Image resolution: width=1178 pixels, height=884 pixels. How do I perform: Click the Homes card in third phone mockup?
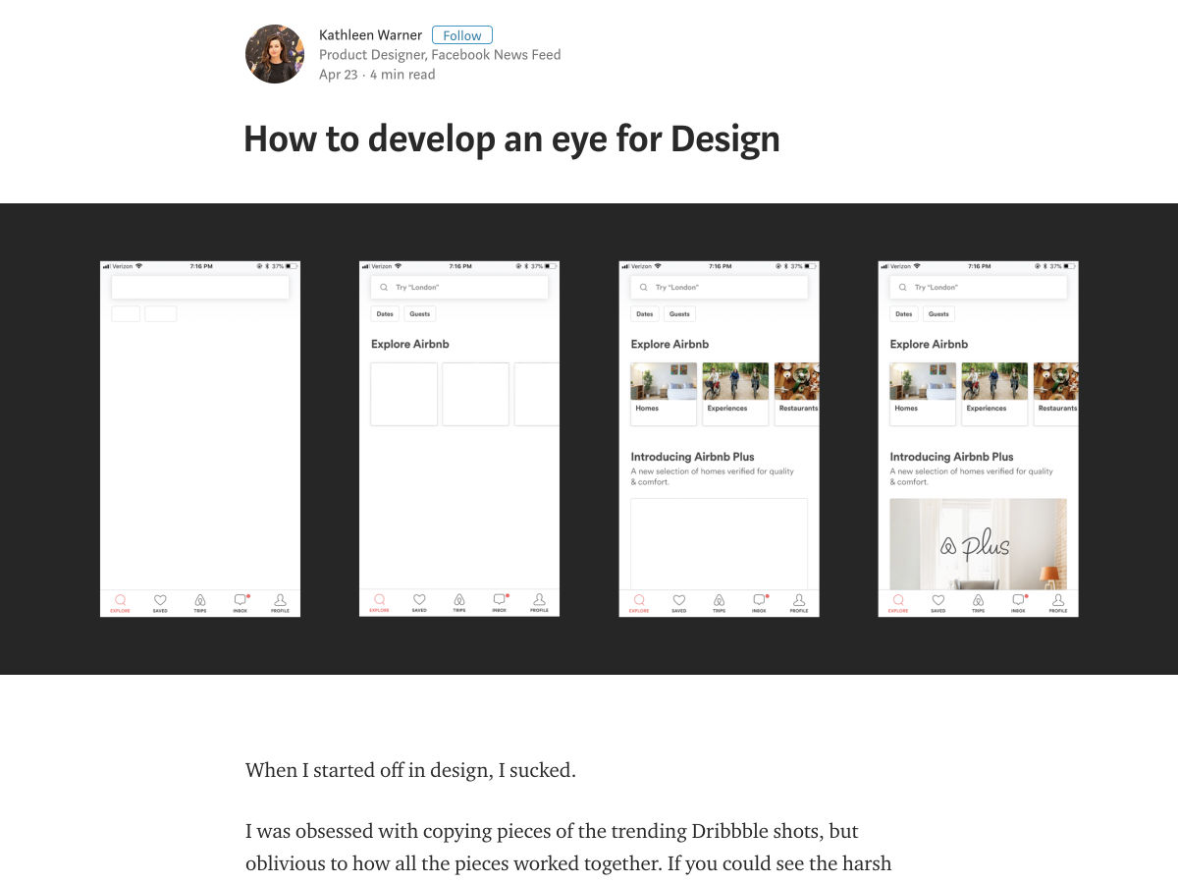[664, 393]
